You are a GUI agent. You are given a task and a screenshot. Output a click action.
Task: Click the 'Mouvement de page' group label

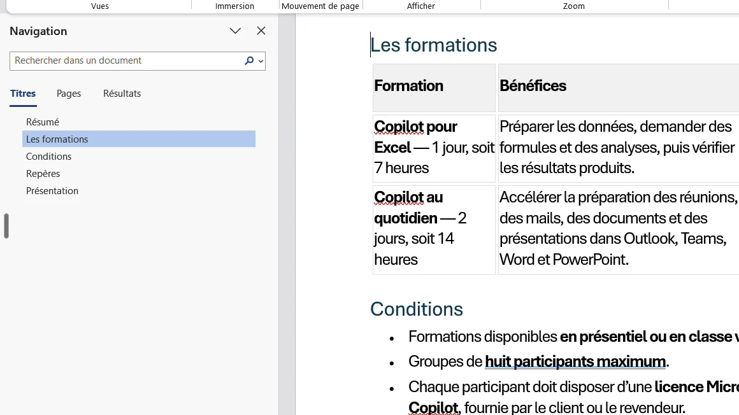[320, 6]
